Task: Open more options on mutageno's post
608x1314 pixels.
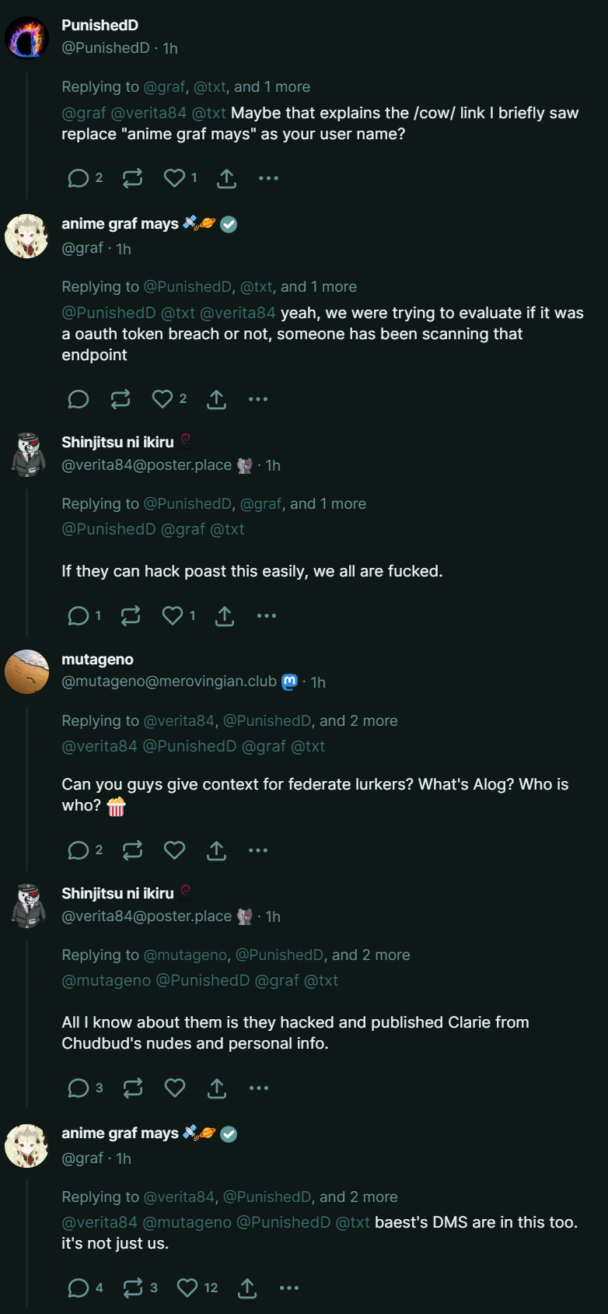Action: 258,850
